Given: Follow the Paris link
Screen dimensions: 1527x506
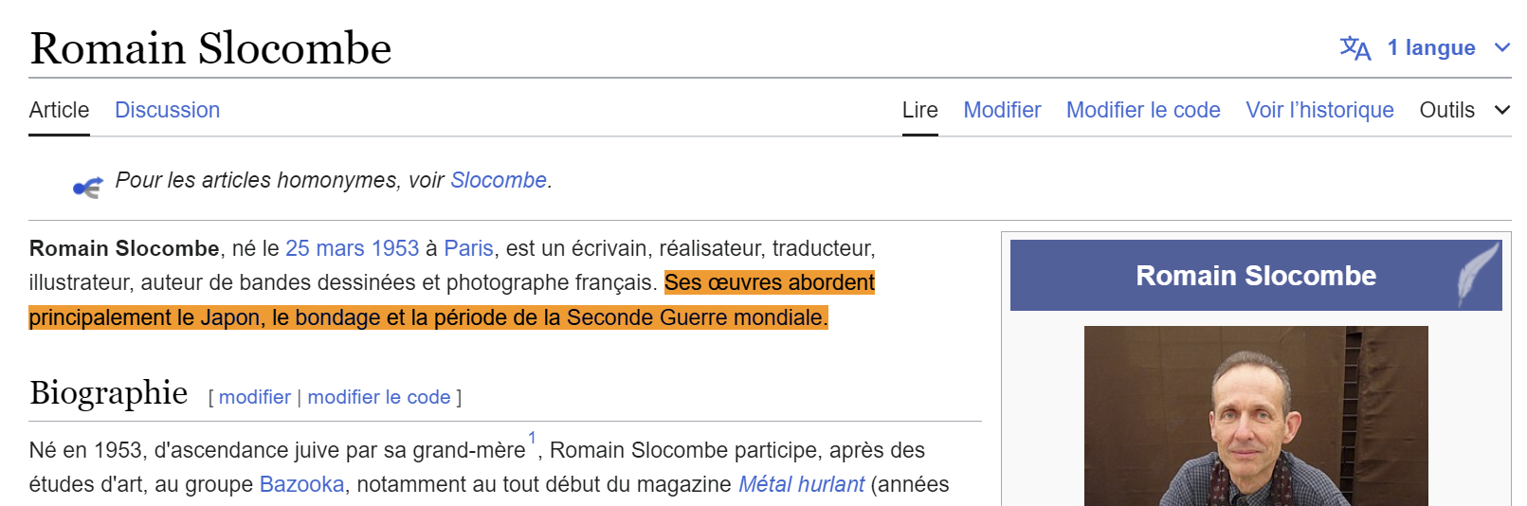Looking at the screenshot, I should (468, 248).
